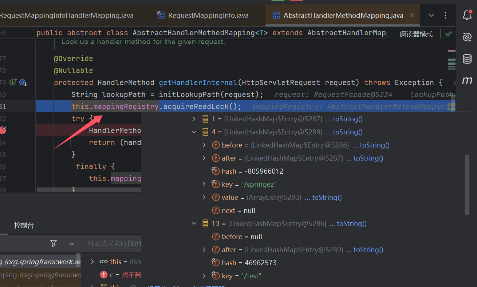This screenshot has height=287, width=477.
Task: Collapse entry 4 LinkedHashMap$Entry@5289
Action: (x=194, y=132)
